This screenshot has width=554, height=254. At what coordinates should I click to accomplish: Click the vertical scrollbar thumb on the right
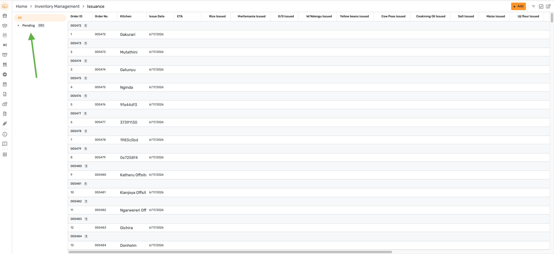[x=552, y=18]
